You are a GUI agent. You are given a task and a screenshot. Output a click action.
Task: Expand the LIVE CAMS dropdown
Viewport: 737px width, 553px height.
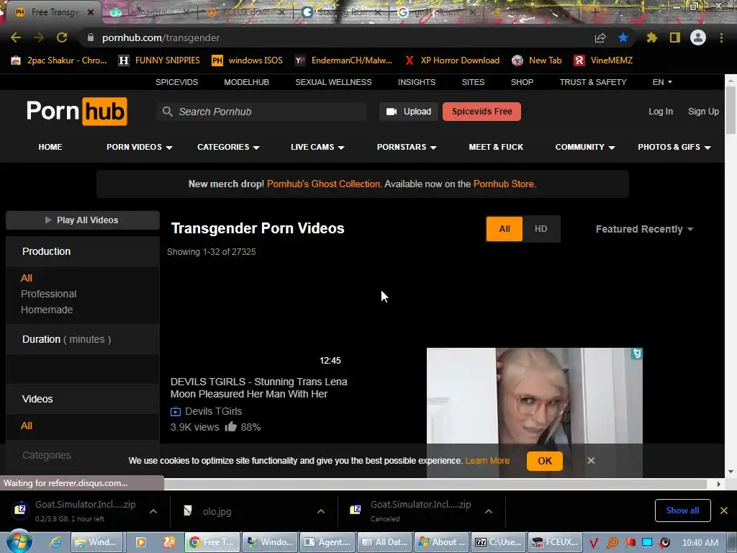317,147
